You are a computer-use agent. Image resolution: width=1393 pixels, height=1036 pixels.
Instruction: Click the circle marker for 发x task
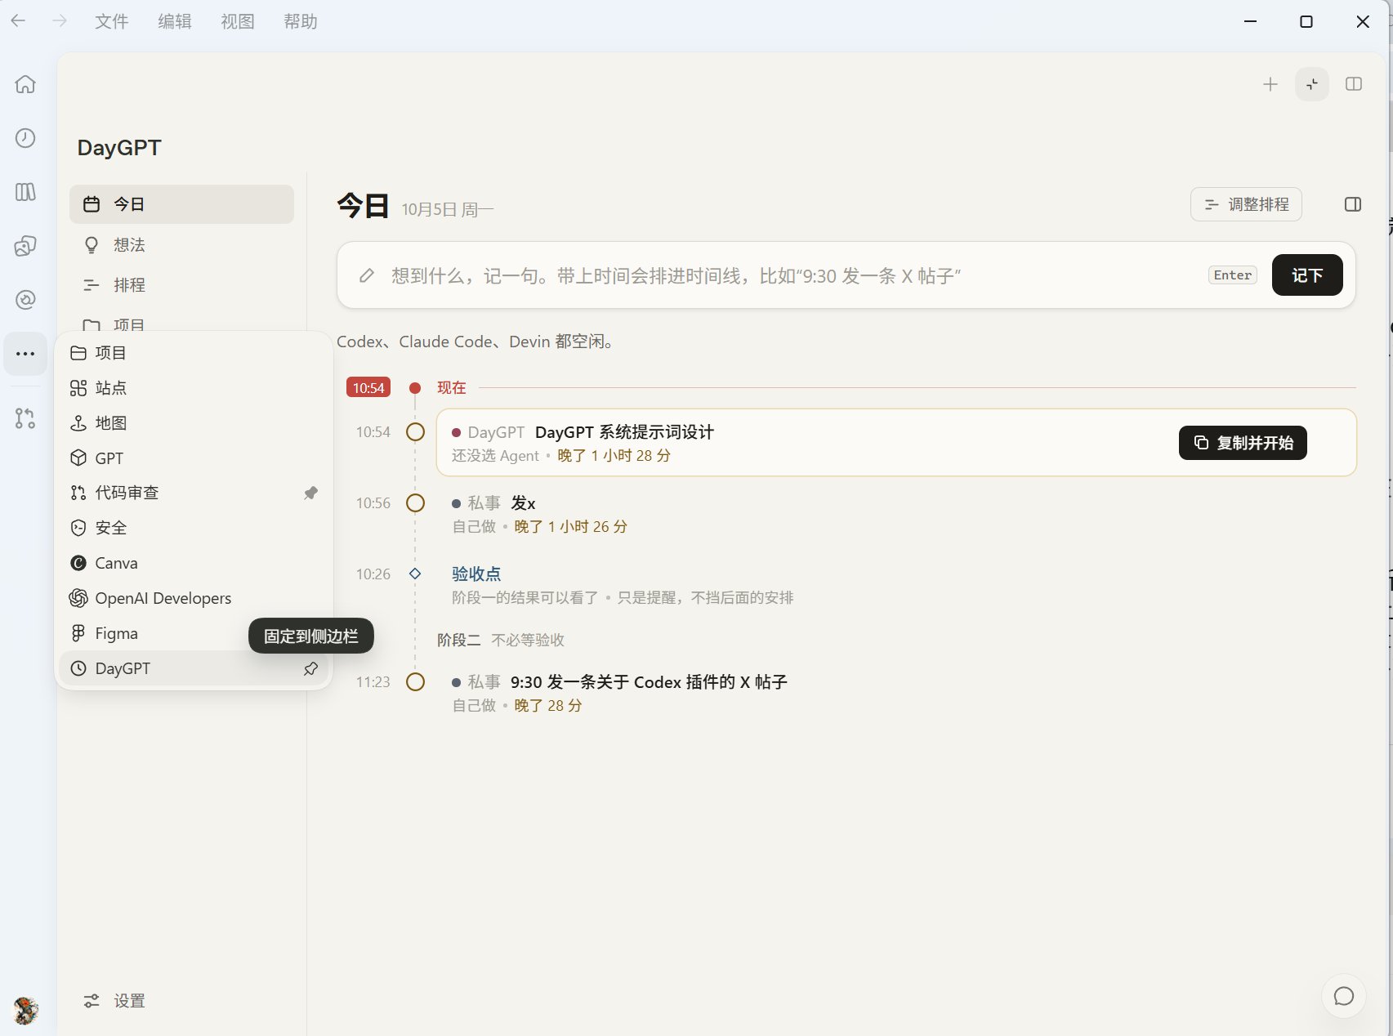[x=415, y=503]
